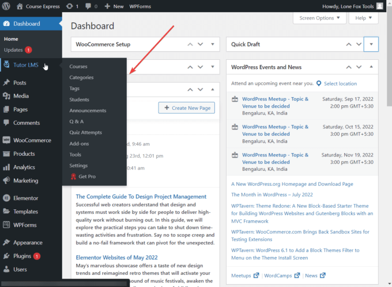Click the Howdy, Lone Fox Tools account text
This screenshot has width=392, height=287.
point(348,6)
